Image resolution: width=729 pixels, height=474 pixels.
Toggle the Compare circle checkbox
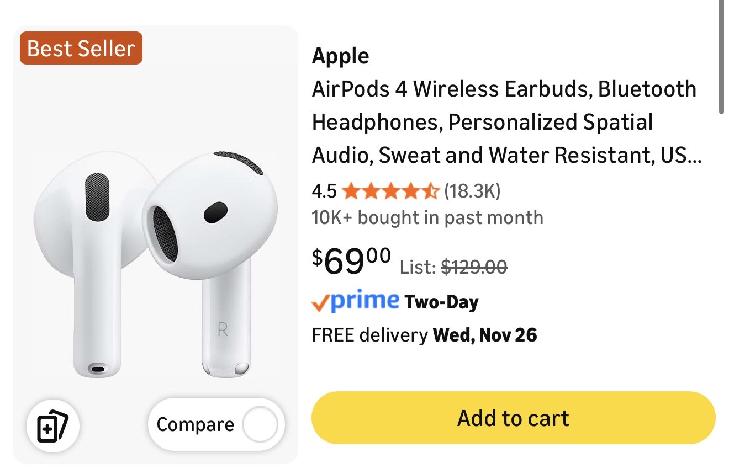pos(260,425)
